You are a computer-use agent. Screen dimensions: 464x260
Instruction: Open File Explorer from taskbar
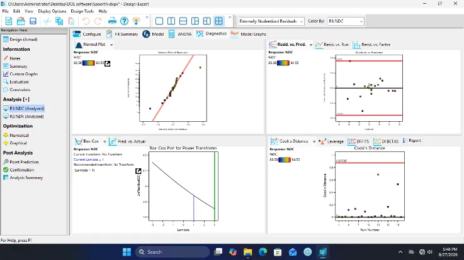(247, 252)
